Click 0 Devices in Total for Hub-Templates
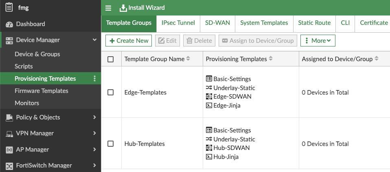 325,143
